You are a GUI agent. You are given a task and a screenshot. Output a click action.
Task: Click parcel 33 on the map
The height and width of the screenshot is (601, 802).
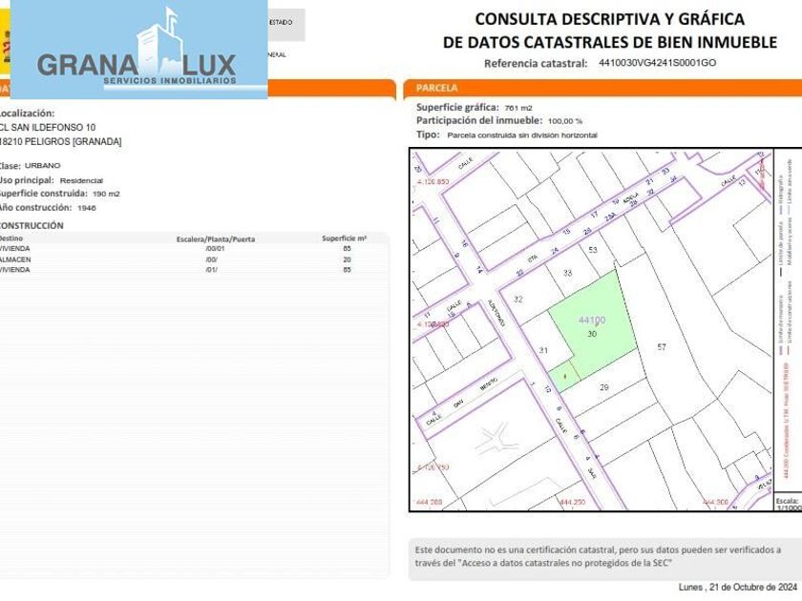[x=567, y=273]
